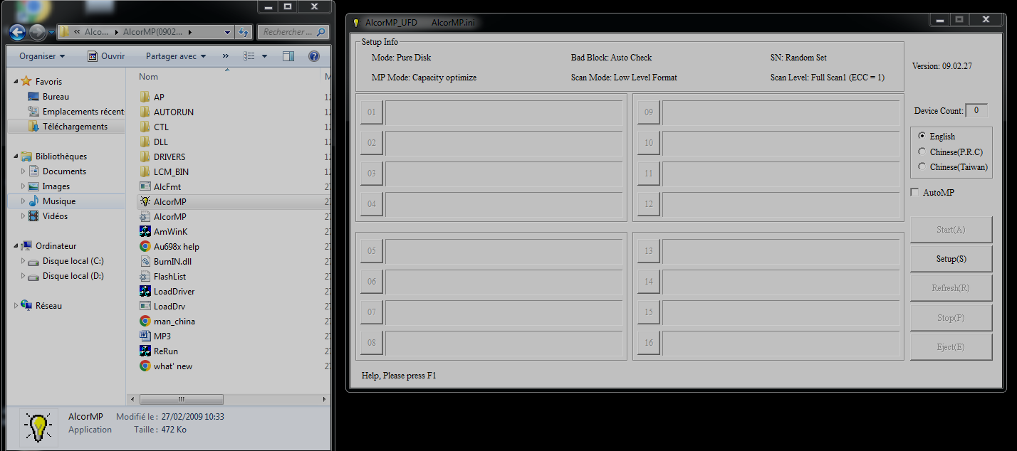Expand the Réseau tree node

click(x=16, y=306)
